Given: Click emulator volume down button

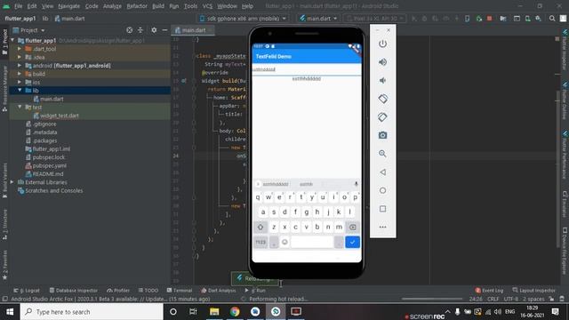Looking at the screenshot, I should [x=382, y=80].
